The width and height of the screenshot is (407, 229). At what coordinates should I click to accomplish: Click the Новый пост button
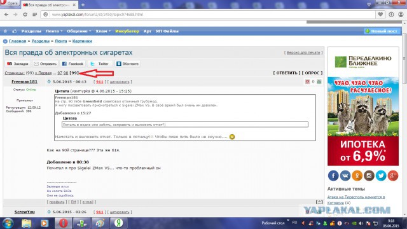point(382,31)
